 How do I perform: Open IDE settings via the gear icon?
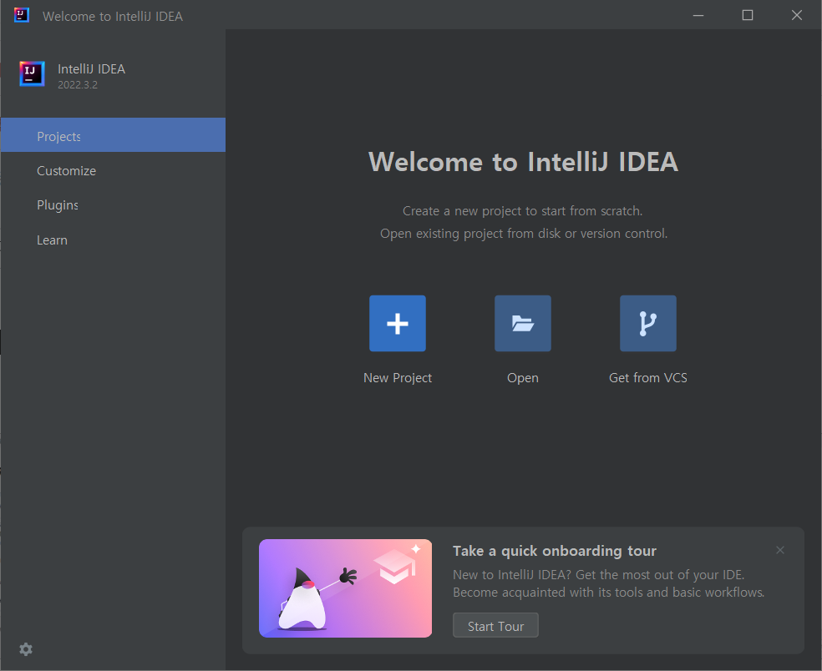25,649
